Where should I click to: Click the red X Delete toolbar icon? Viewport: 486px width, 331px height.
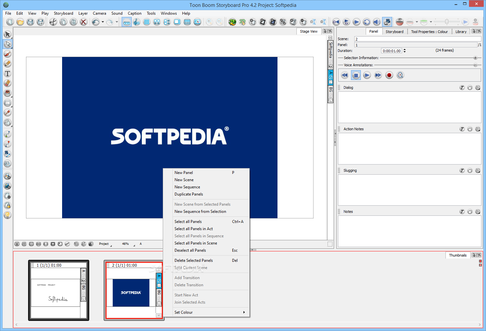(84, 22)
